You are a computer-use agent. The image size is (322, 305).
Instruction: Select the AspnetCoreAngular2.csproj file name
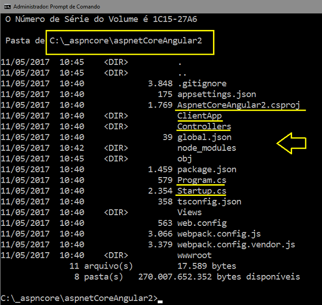(x=239, y=105)
